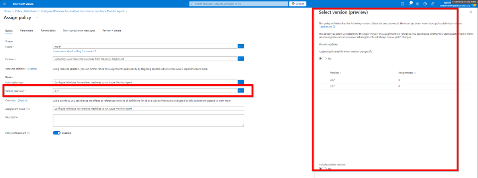Toggle Include preview versions switch
Image resolution: width=478 pixels, height=178 pixels.
(323, 169)
